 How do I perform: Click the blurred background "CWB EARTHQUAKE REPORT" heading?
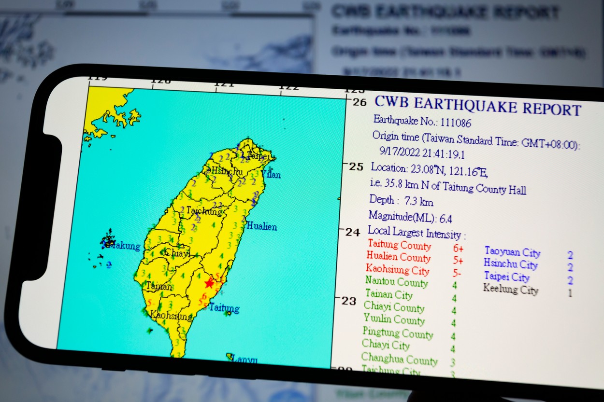(445, 12)
